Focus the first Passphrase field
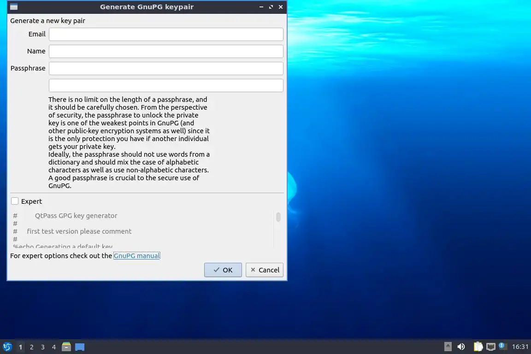The height and width of the screenshot is (354, 531). coord(166,68)
